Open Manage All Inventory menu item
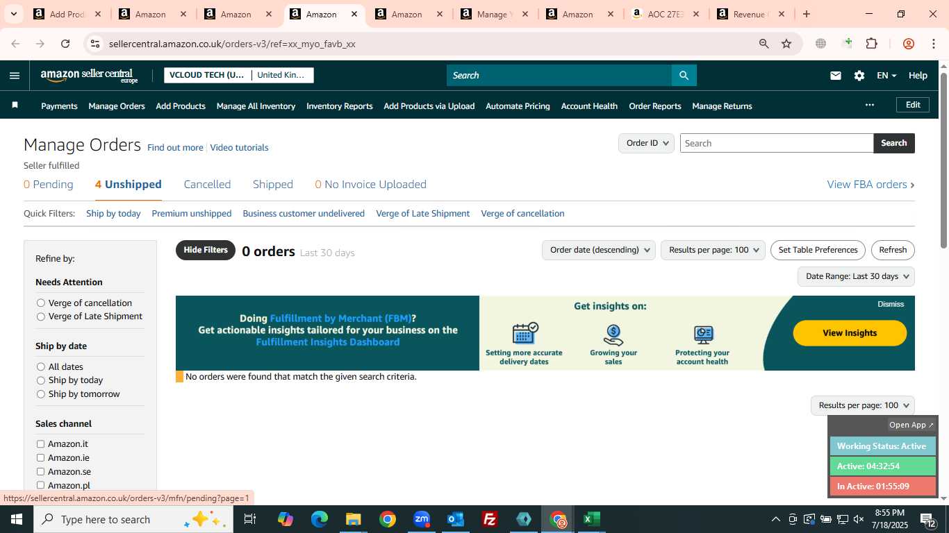Image resolution: width=949 pixels, height=533 pixels. coord(256,106)
